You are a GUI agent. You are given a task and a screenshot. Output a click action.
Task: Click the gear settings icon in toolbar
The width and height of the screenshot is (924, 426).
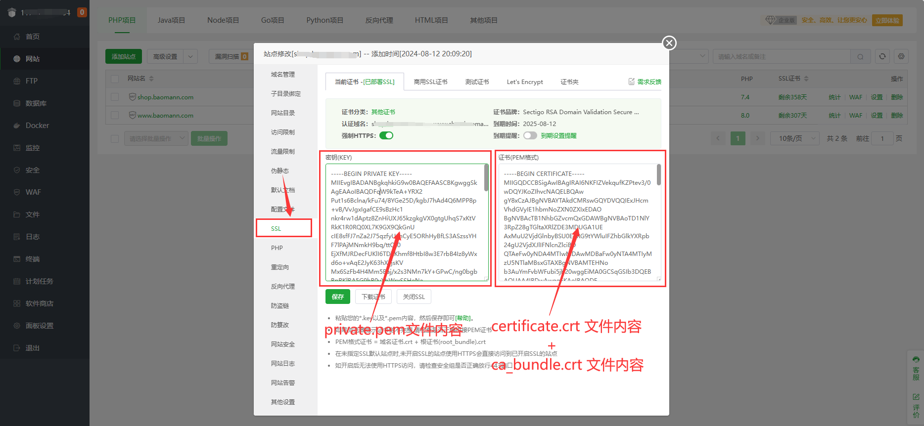[901, 56]
